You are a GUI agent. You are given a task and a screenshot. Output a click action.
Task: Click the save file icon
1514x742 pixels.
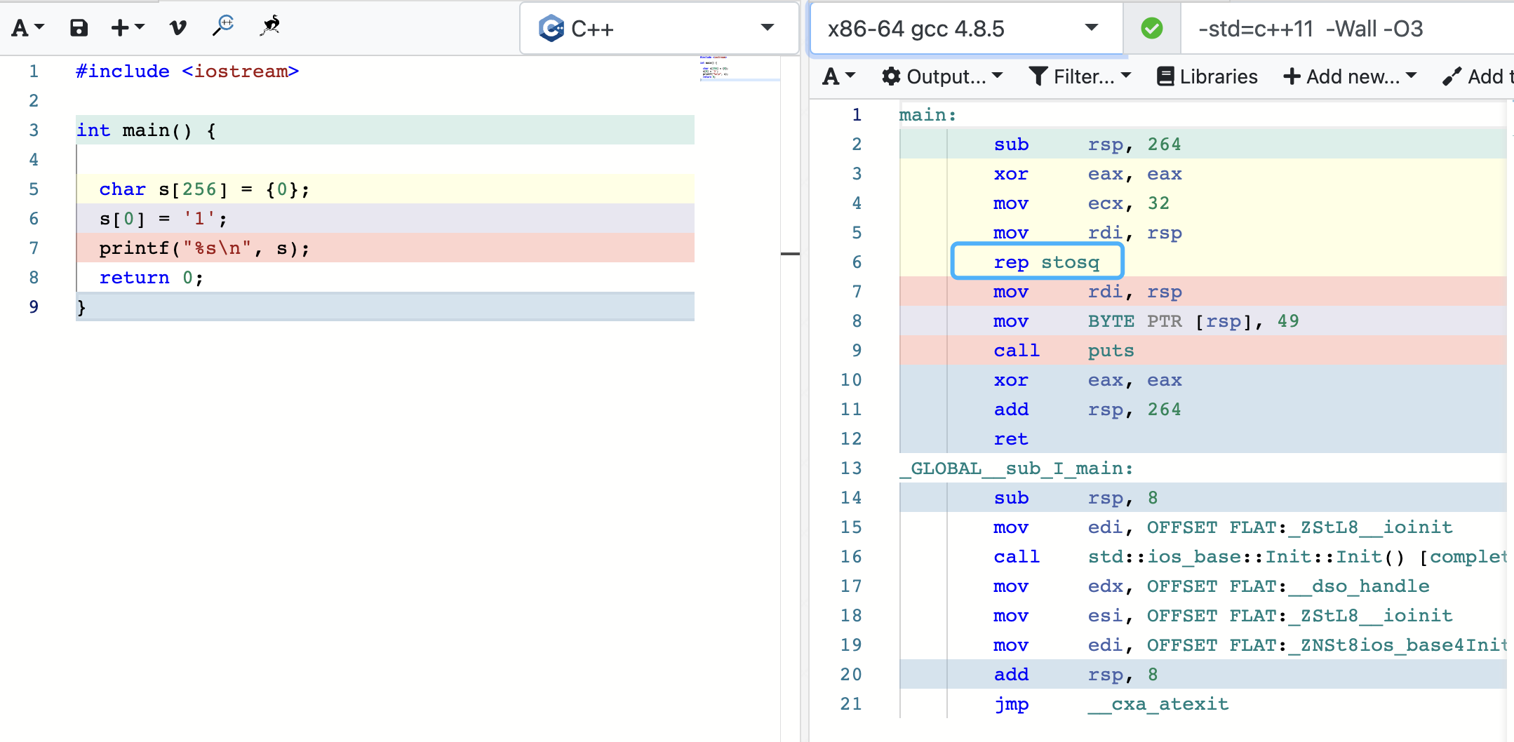coord(79,28)
